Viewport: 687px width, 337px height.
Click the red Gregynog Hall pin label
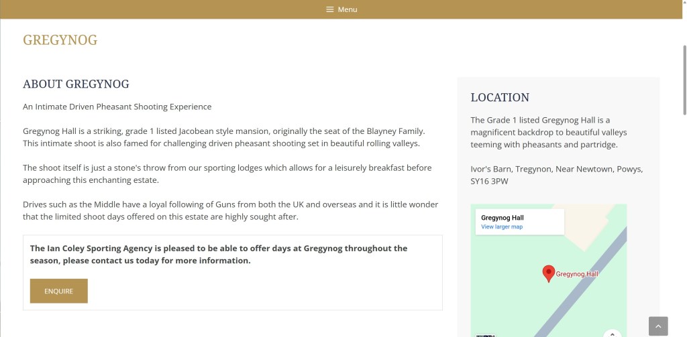[577, 274]
